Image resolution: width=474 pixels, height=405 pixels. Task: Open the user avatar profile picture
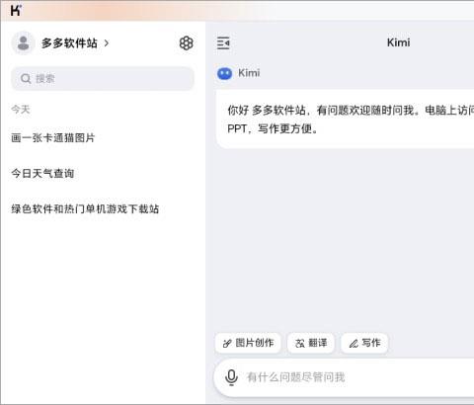pyautogui.click(x=23, y=43)
